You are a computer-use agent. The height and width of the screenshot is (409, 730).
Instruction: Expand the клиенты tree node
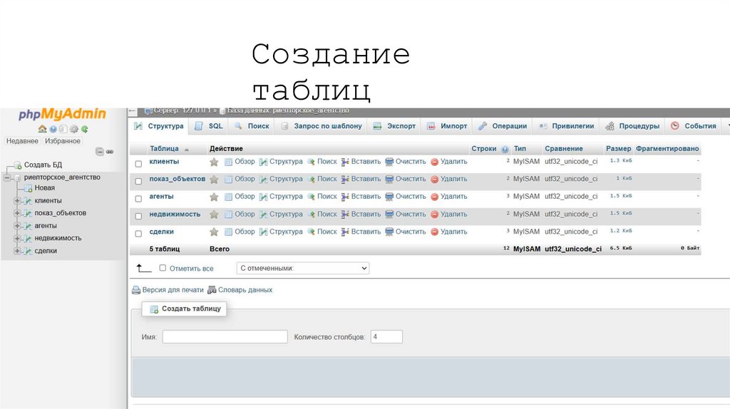[x=17, y=201]
